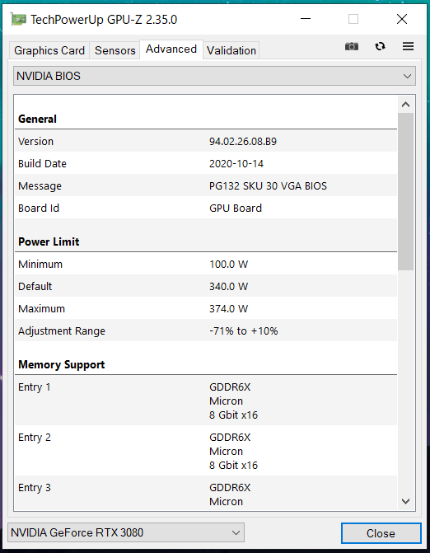This screenshot has height=553, width=430.
Task: Click Entry 3 GDDR6X memory type
Action: pos(230,488)
